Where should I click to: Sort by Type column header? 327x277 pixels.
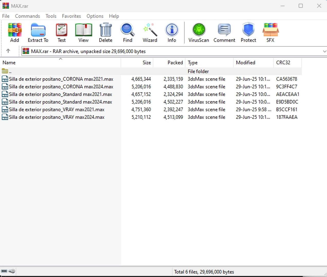(x=209, y=63)
